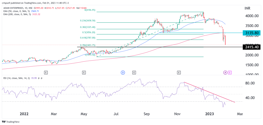Select the black 2415.40 price label
This screenshot has height=125, width=263.
coord(252,47)
